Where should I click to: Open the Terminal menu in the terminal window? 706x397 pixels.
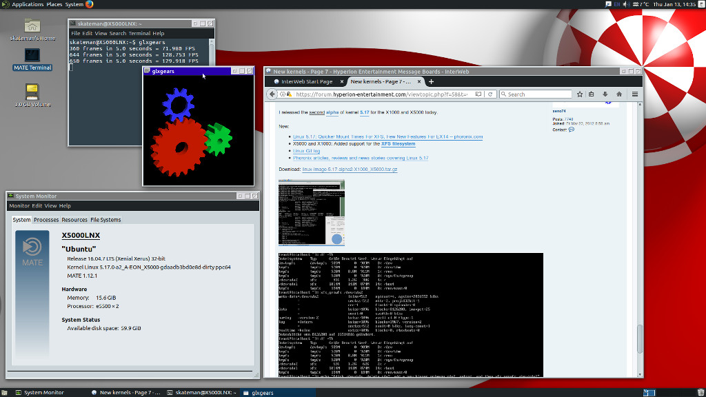(x=139, y=33)
